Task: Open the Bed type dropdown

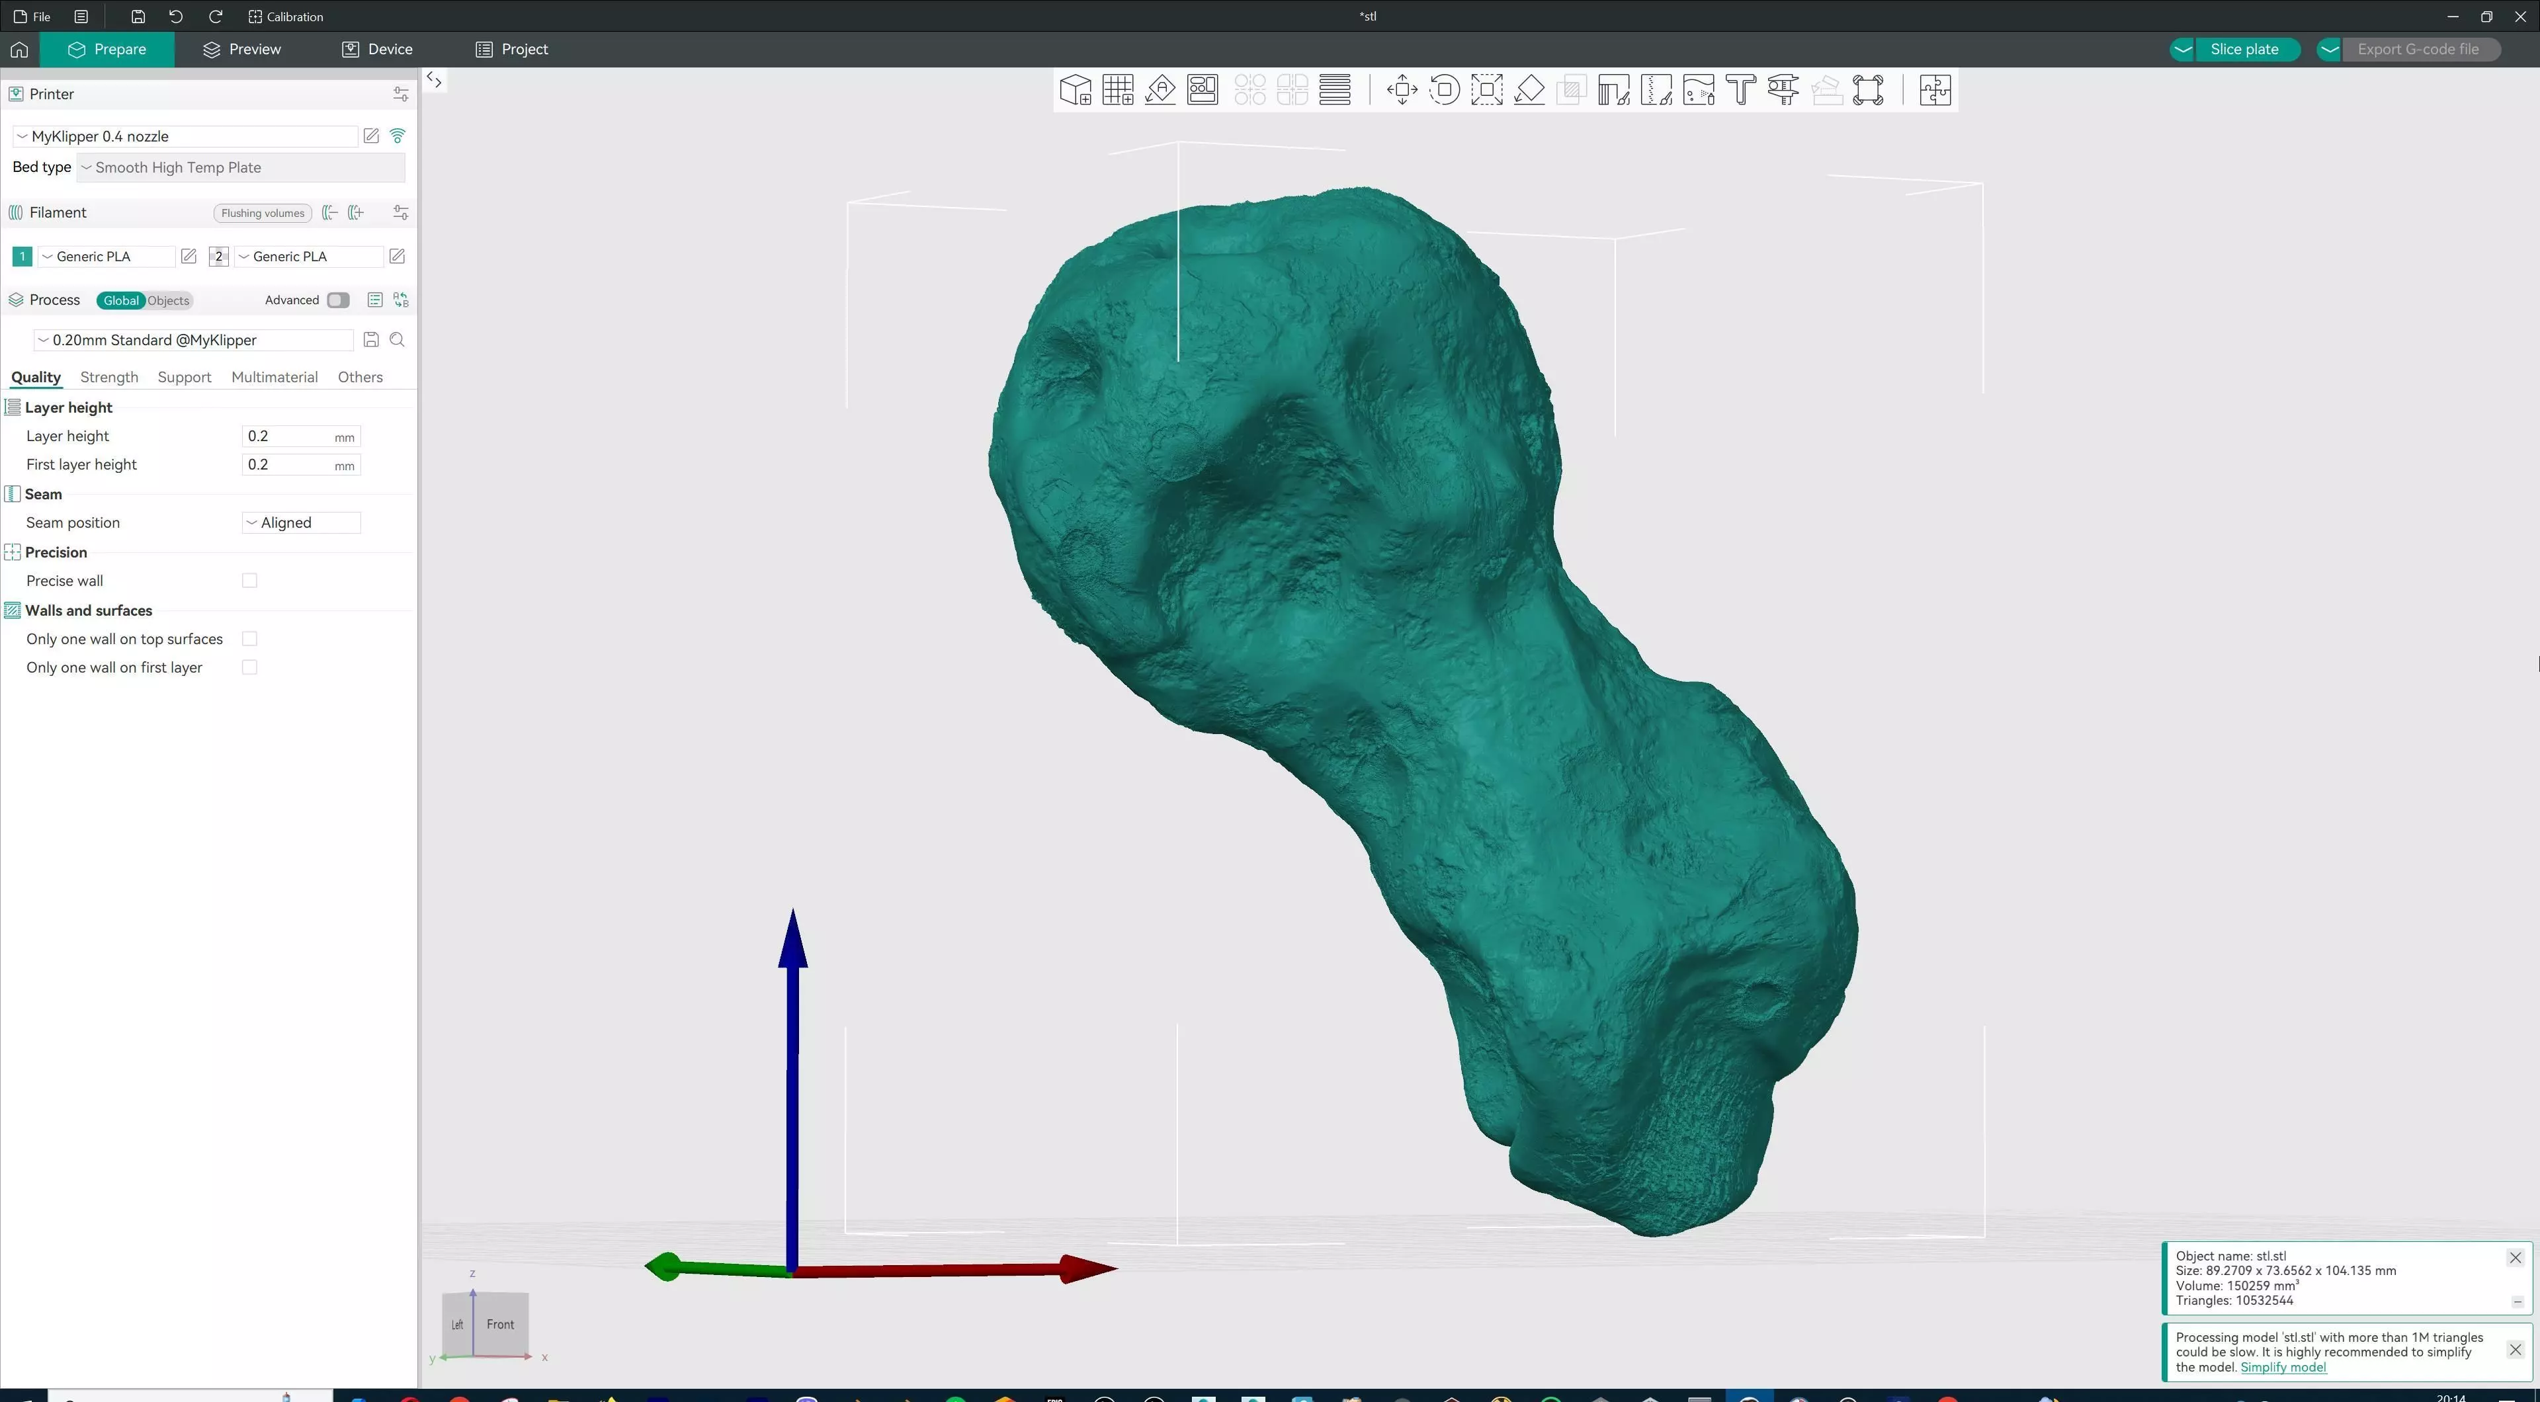Action: 241,167
